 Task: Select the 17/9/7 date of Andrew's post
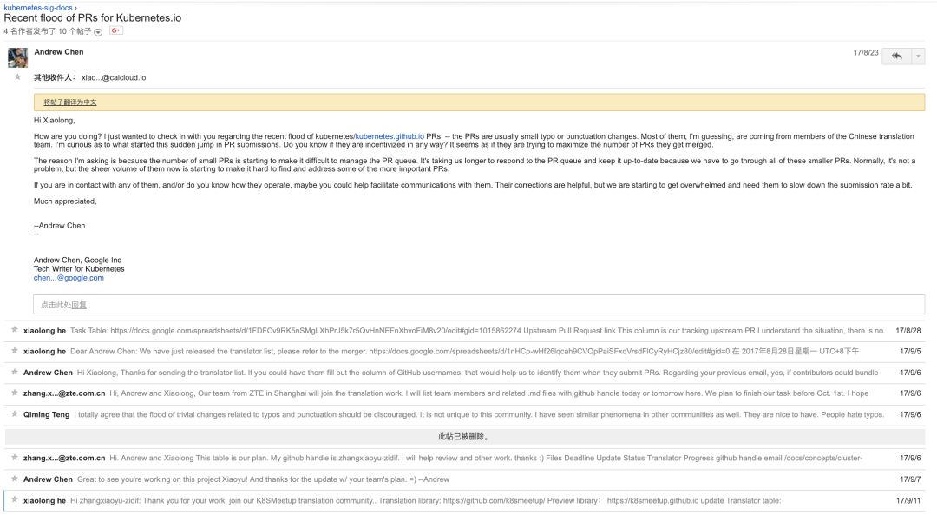(910, 479)
